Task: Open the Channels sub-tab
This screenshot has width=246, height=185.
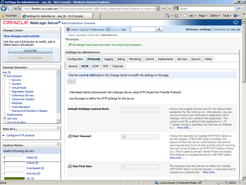Action: pos(118,66)
